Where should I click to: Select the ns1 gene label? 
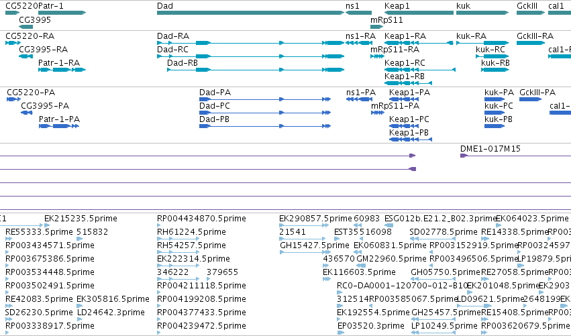click(352, 6)
